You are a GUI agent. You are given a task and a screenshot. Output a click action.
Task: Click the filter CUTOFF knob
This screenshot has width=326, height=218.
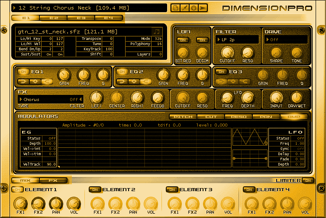[227, 52]
